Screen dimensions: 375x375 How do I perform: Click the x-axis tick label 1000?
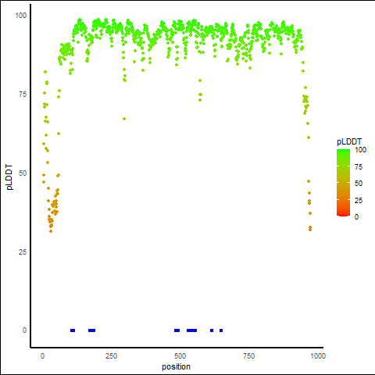[318, 356]
